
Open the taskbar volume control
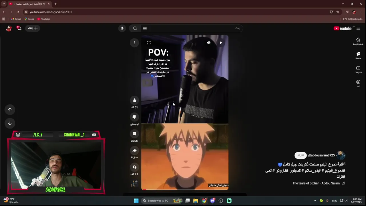[346, 201]
